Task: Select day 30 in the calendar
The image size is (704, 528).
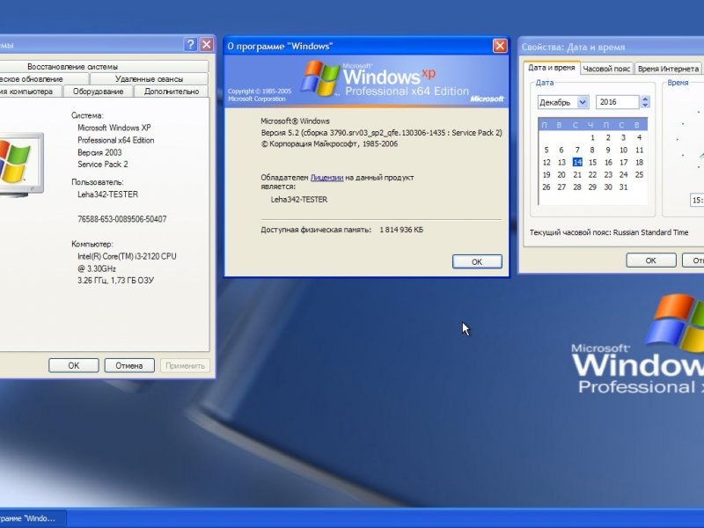Action: [608, 187]
